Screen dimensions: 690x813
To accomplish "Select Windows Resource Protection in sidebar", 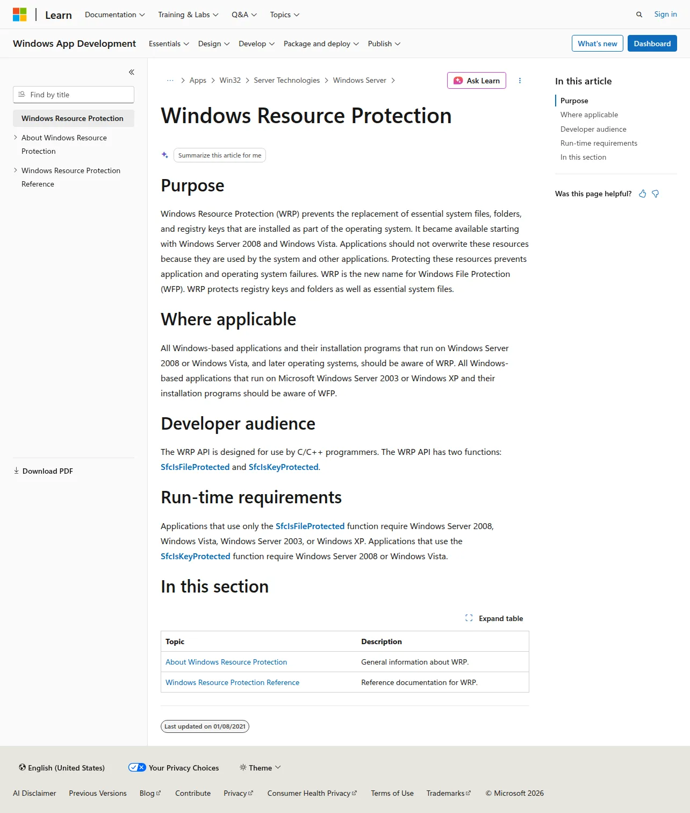I will [x=74, y=118].
